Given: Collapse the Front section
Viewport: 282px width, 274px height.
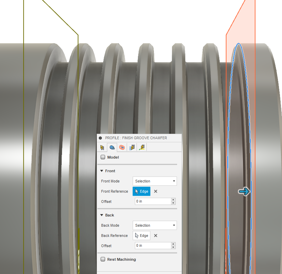Looking at the screenshot, I should click(101, 171).
